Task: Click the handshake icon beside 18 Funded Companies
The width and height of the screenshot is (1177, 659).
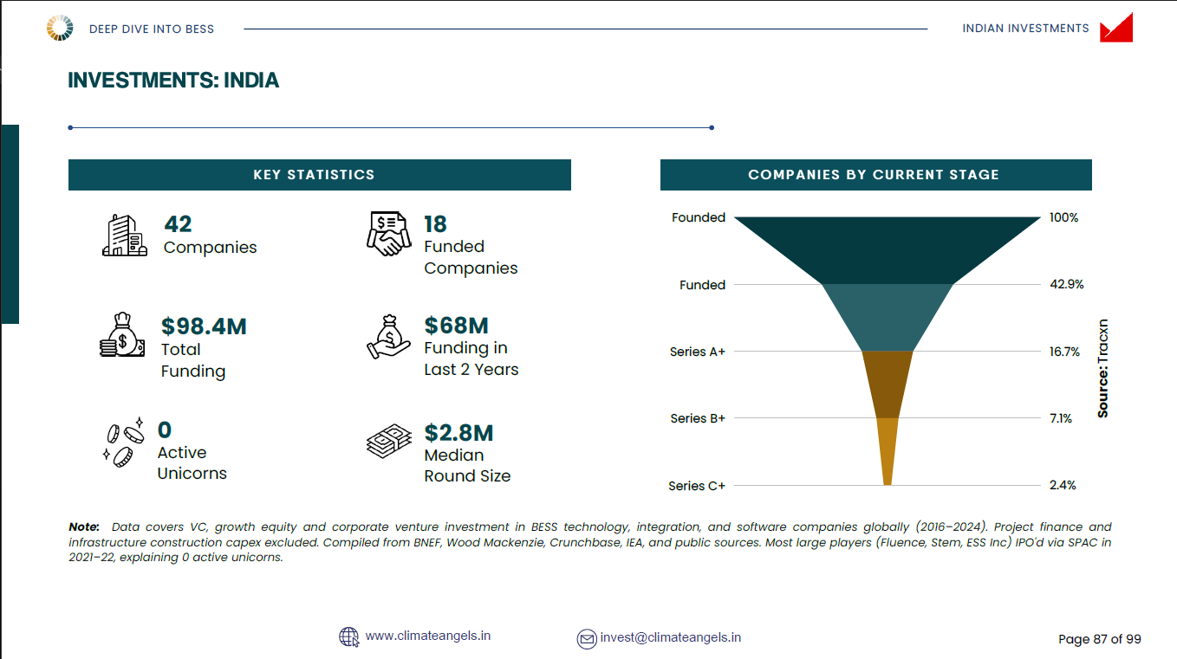Action: pyautogui.click(x=389, y=234)
